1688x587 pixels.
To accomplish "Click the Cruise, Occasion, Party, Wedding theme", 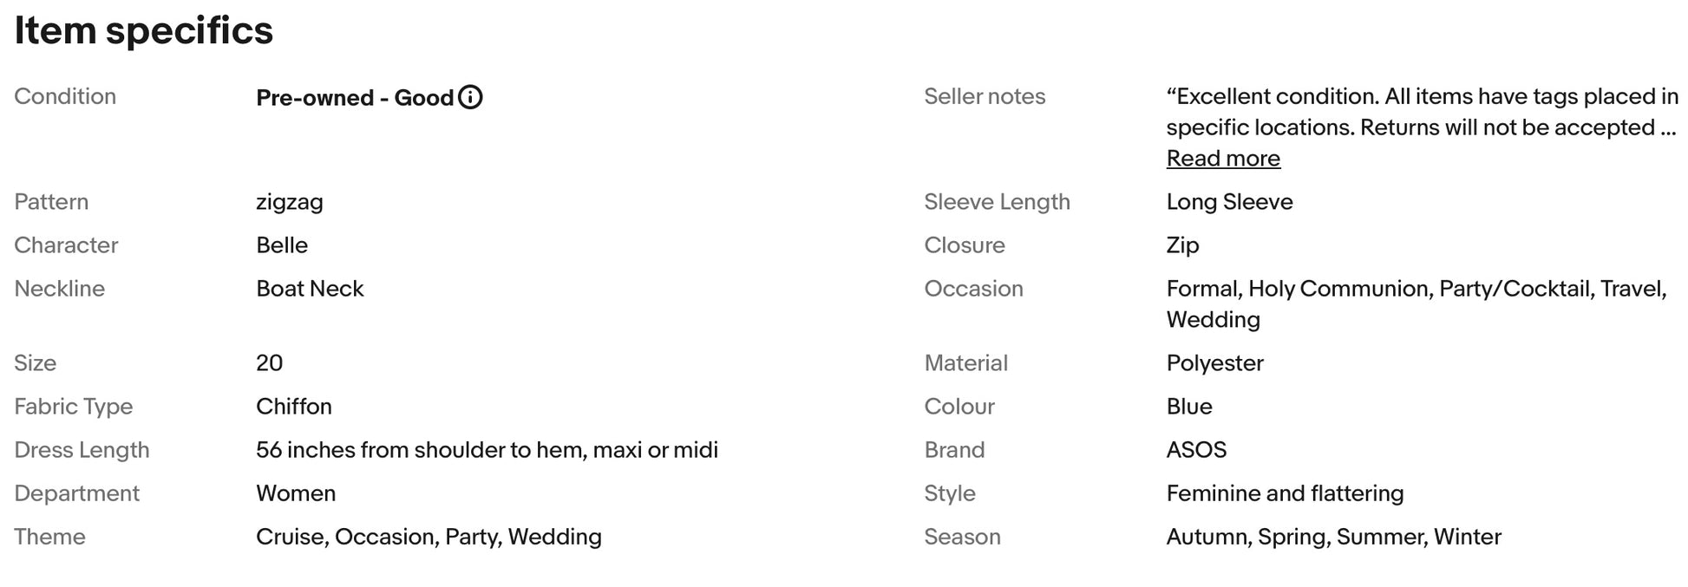I will (x=429, y=537).
